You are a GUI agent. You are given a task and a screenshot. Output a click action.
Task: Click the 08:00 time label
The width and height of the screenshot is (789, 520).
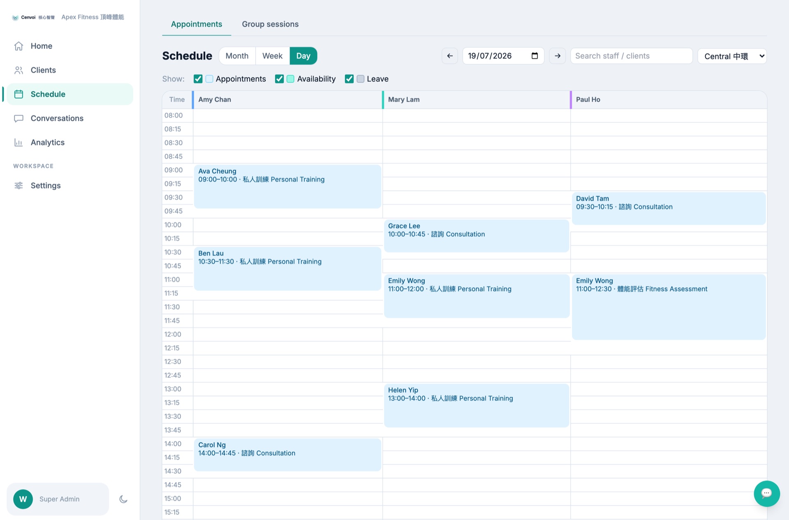pyautogui.click(x=173, y=115)
